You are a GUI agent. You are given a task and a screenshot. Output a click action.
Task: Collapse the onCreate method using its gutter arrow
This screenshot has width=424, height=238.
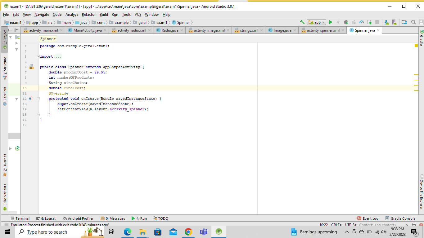click(x=38, y=99)
